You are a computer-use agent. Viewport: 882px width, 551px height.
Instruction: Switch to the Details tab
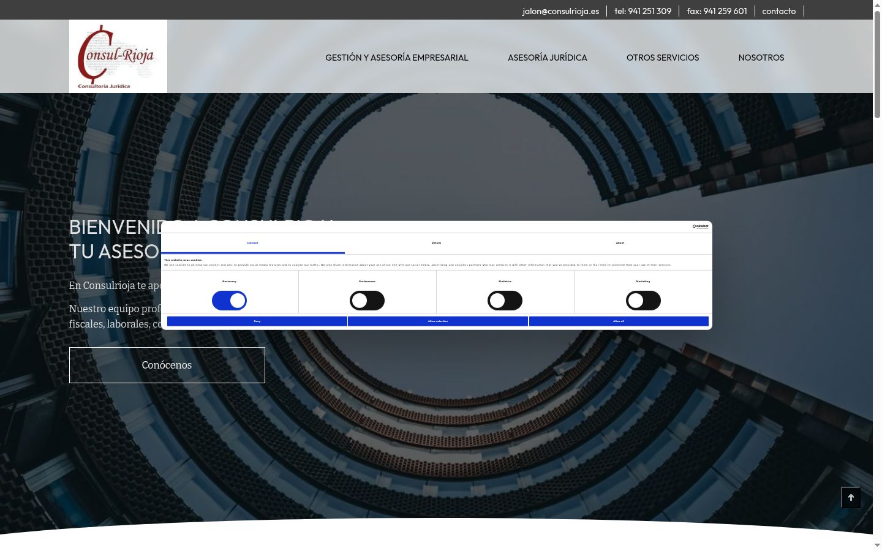[x=436, y=243]
